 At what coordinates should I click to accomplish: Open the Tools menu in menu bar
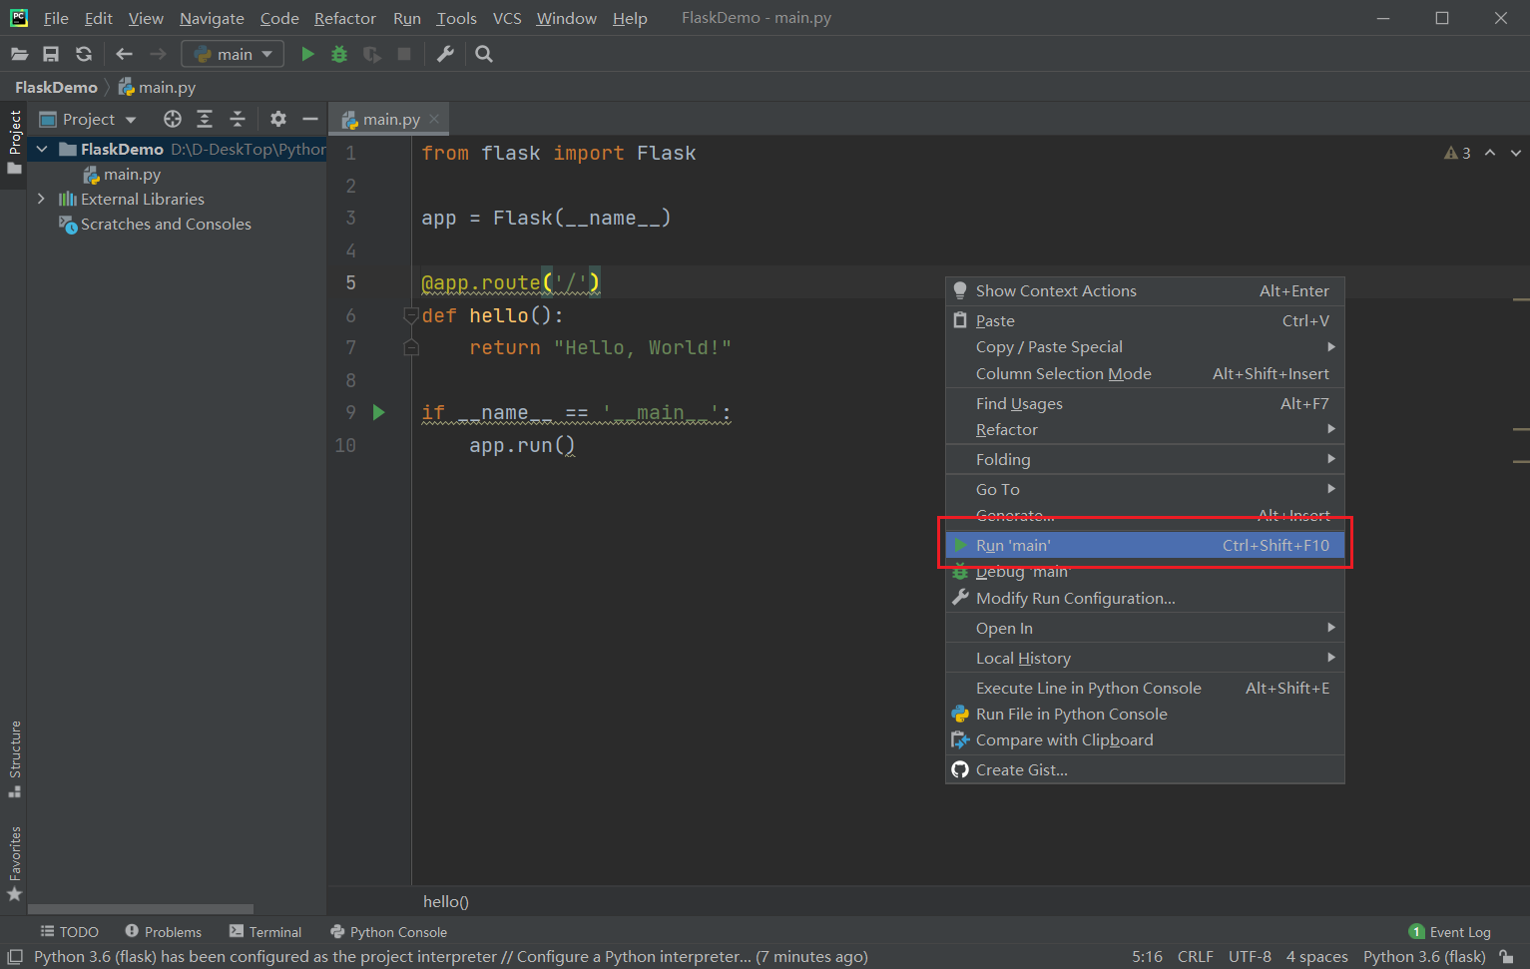[x=456, y=18]
